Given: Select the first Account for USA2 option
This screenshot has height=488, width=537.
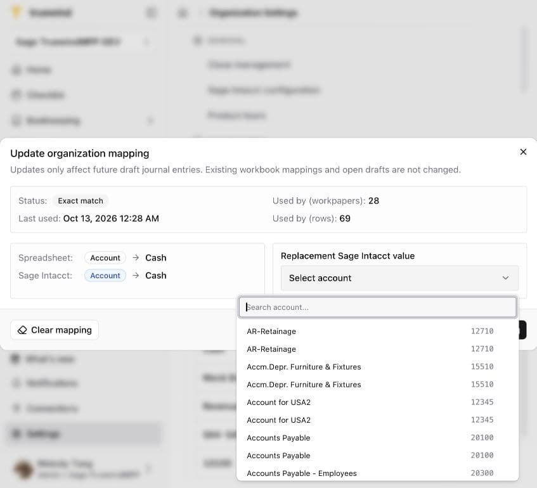Looking at the screenshot, I should tap(377, 402).
